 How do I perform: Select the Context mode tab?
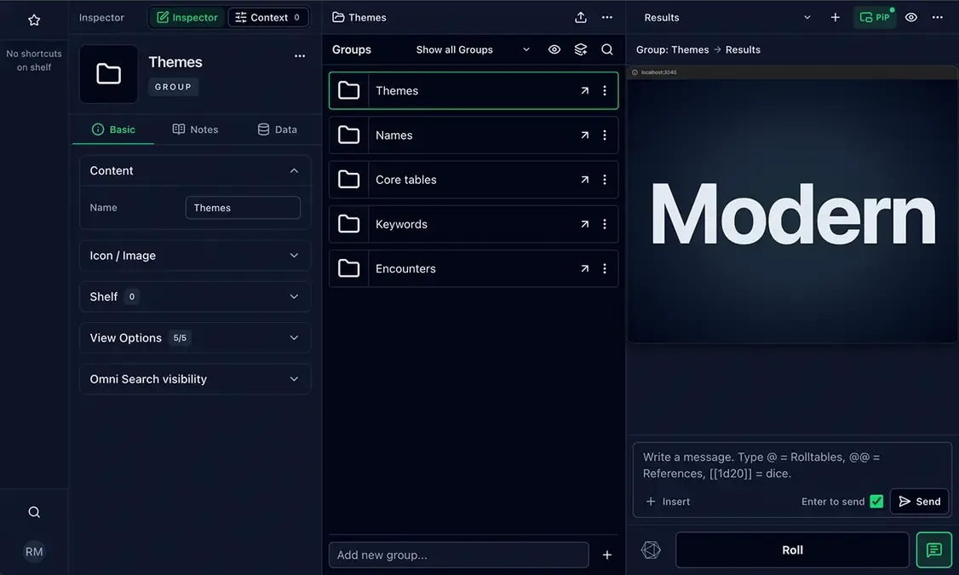click(268, 18)
